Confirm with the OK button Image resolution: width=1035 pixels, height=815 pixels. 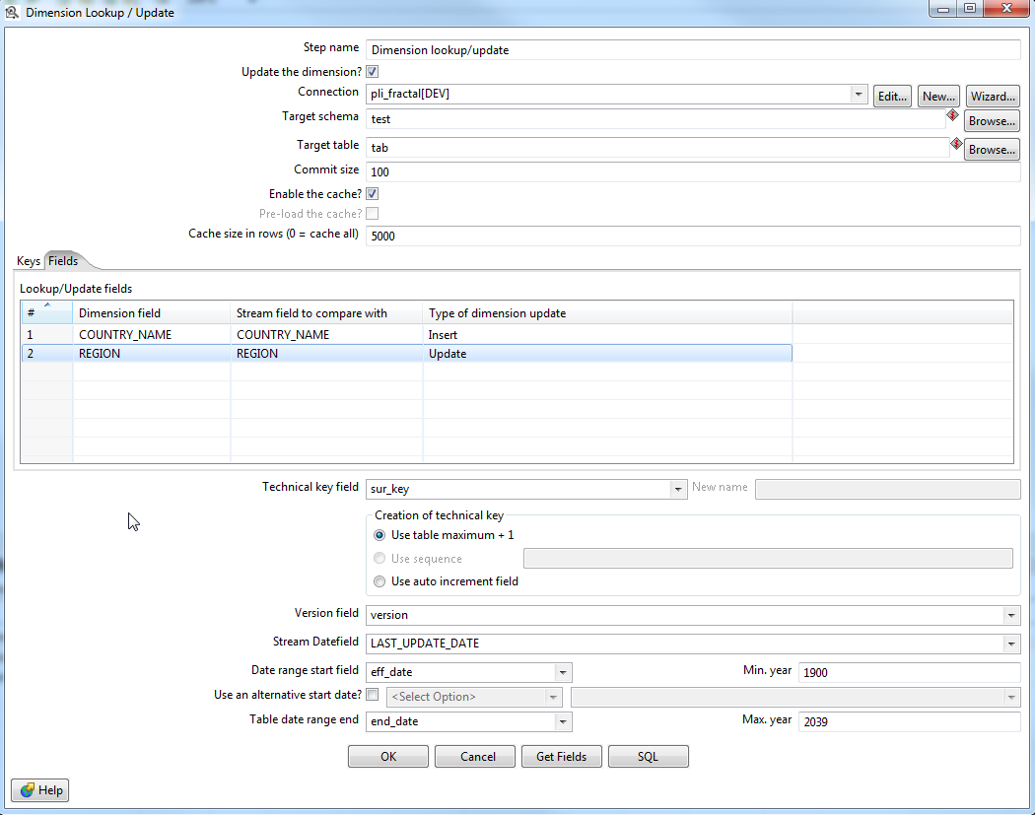tap(388, 756)
